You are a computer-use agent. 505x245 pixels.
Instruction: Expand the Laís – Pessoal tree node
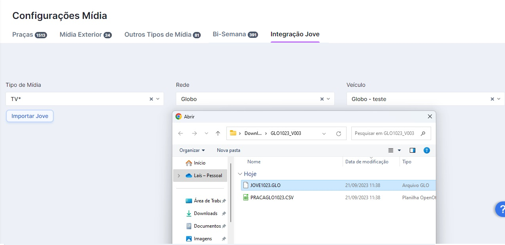179,176
